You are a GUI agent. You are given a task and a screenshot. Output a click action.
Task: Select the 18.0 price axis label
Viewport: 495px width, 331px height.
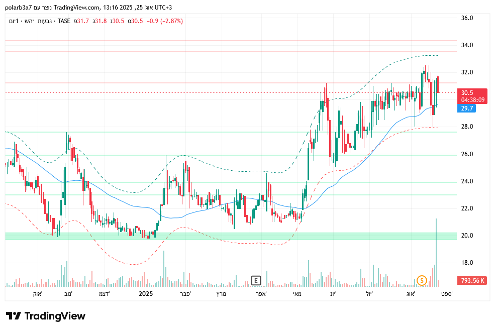(467, 263)
